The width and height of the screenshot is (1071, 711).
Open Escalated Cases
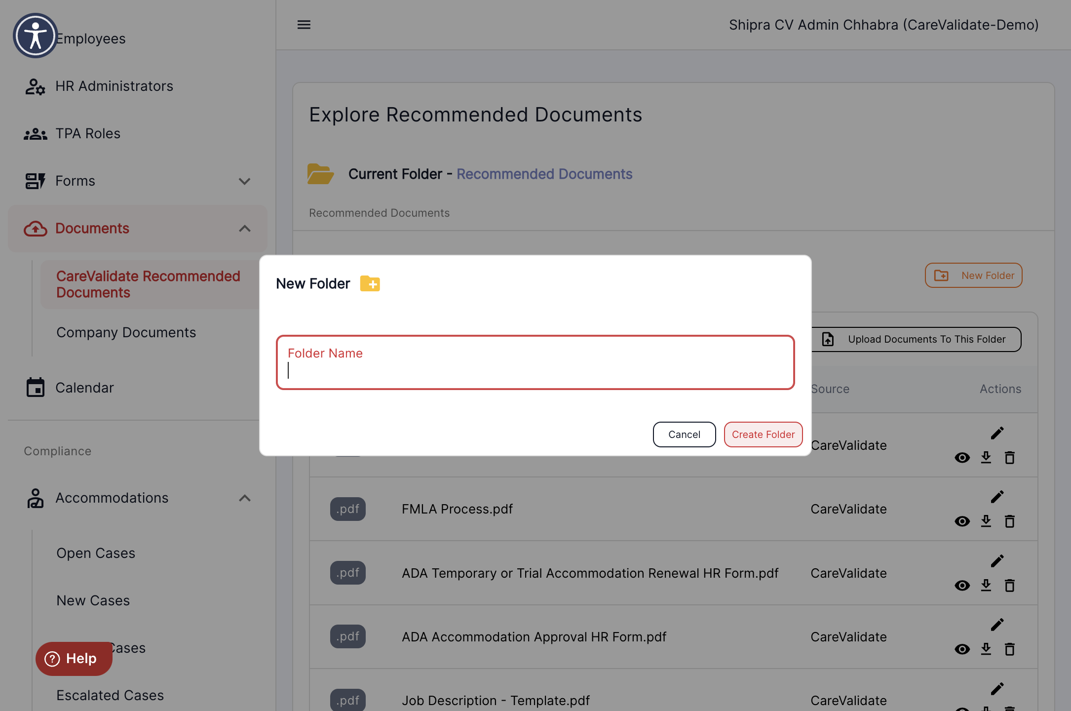coord(110,696)
